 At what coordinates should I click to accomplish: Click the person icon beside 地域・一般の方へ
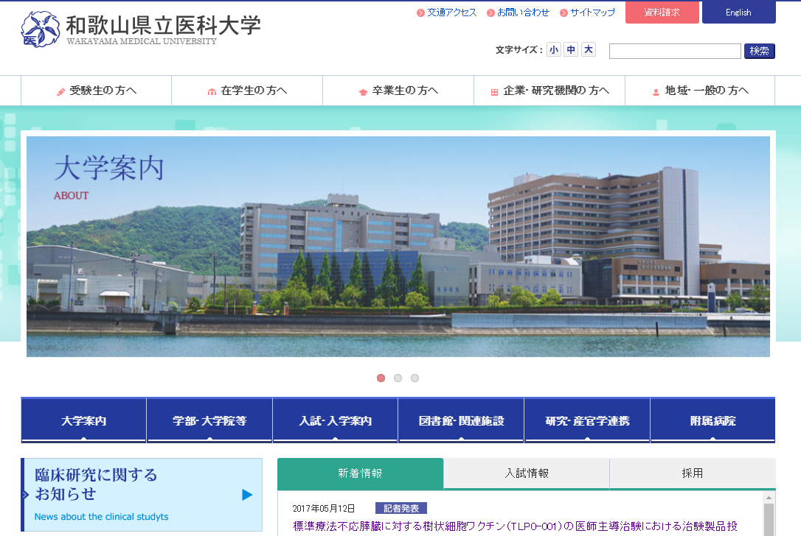tap(656, 92)
